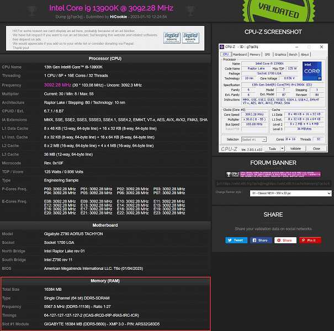Open the HiCookie submitter profile link
This screenshot has width=334, height=331.
pos(118,16)
